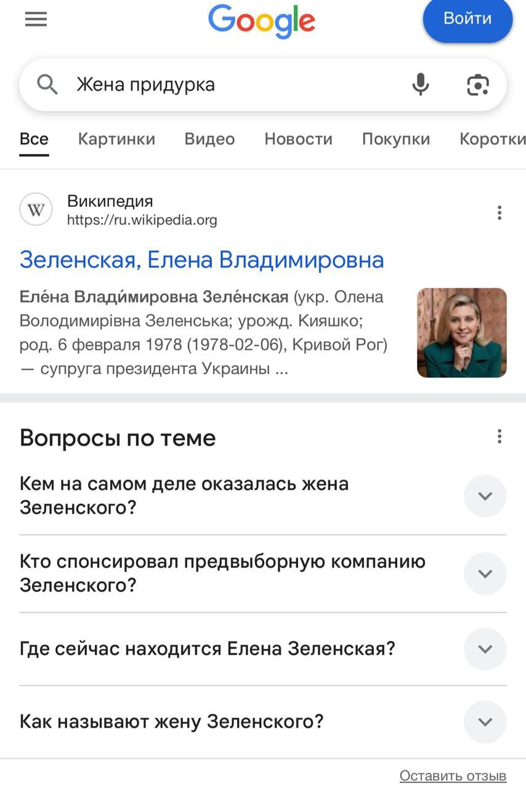Click the Google logo
The height and width of the screenshot is (788, 526).
pyautogui.click(x=262, y=22)
